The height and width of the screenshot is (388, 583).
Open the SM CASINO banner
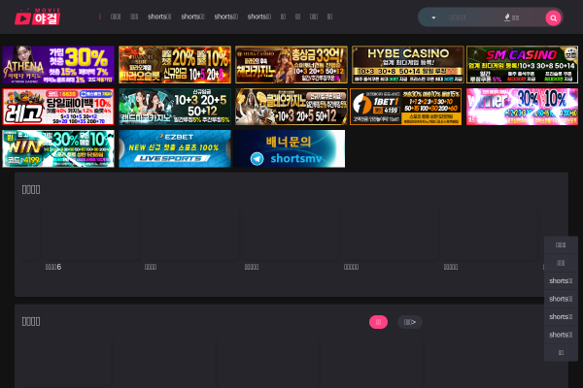click(522, 65)
